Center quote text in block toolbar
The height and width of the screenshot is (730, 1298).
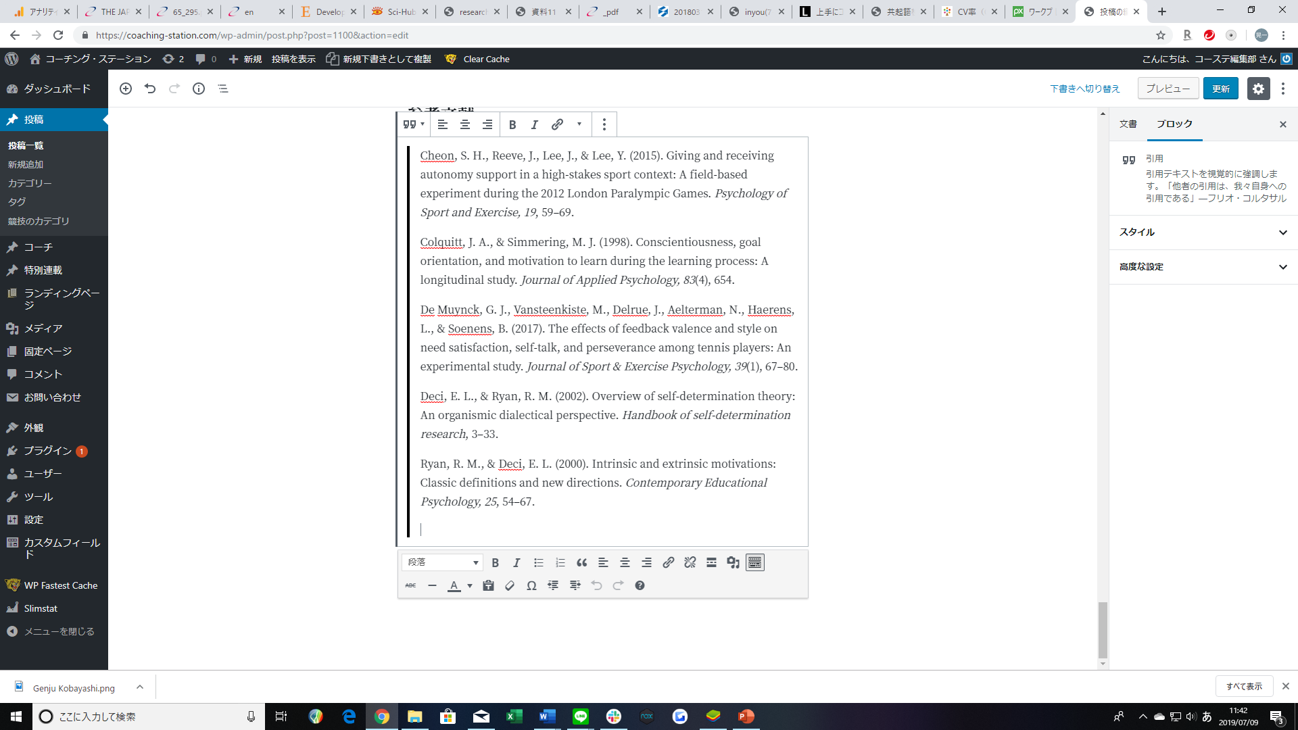pyautogui.click(x=465, y=124)
